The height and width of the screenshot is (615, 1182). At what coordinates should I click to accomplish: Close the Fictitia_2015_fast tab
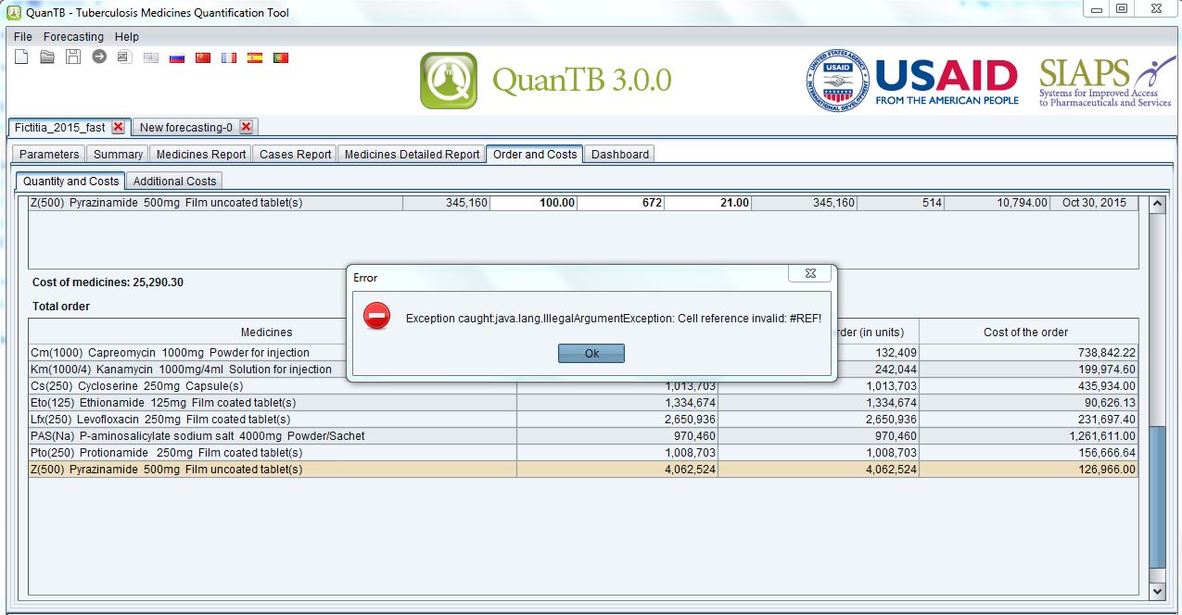(x=119, y=127)
